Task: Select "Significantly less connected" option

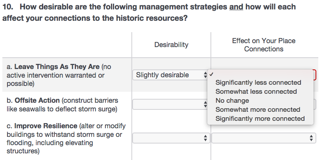Action: pyautogui.click(x=258, y=83)
